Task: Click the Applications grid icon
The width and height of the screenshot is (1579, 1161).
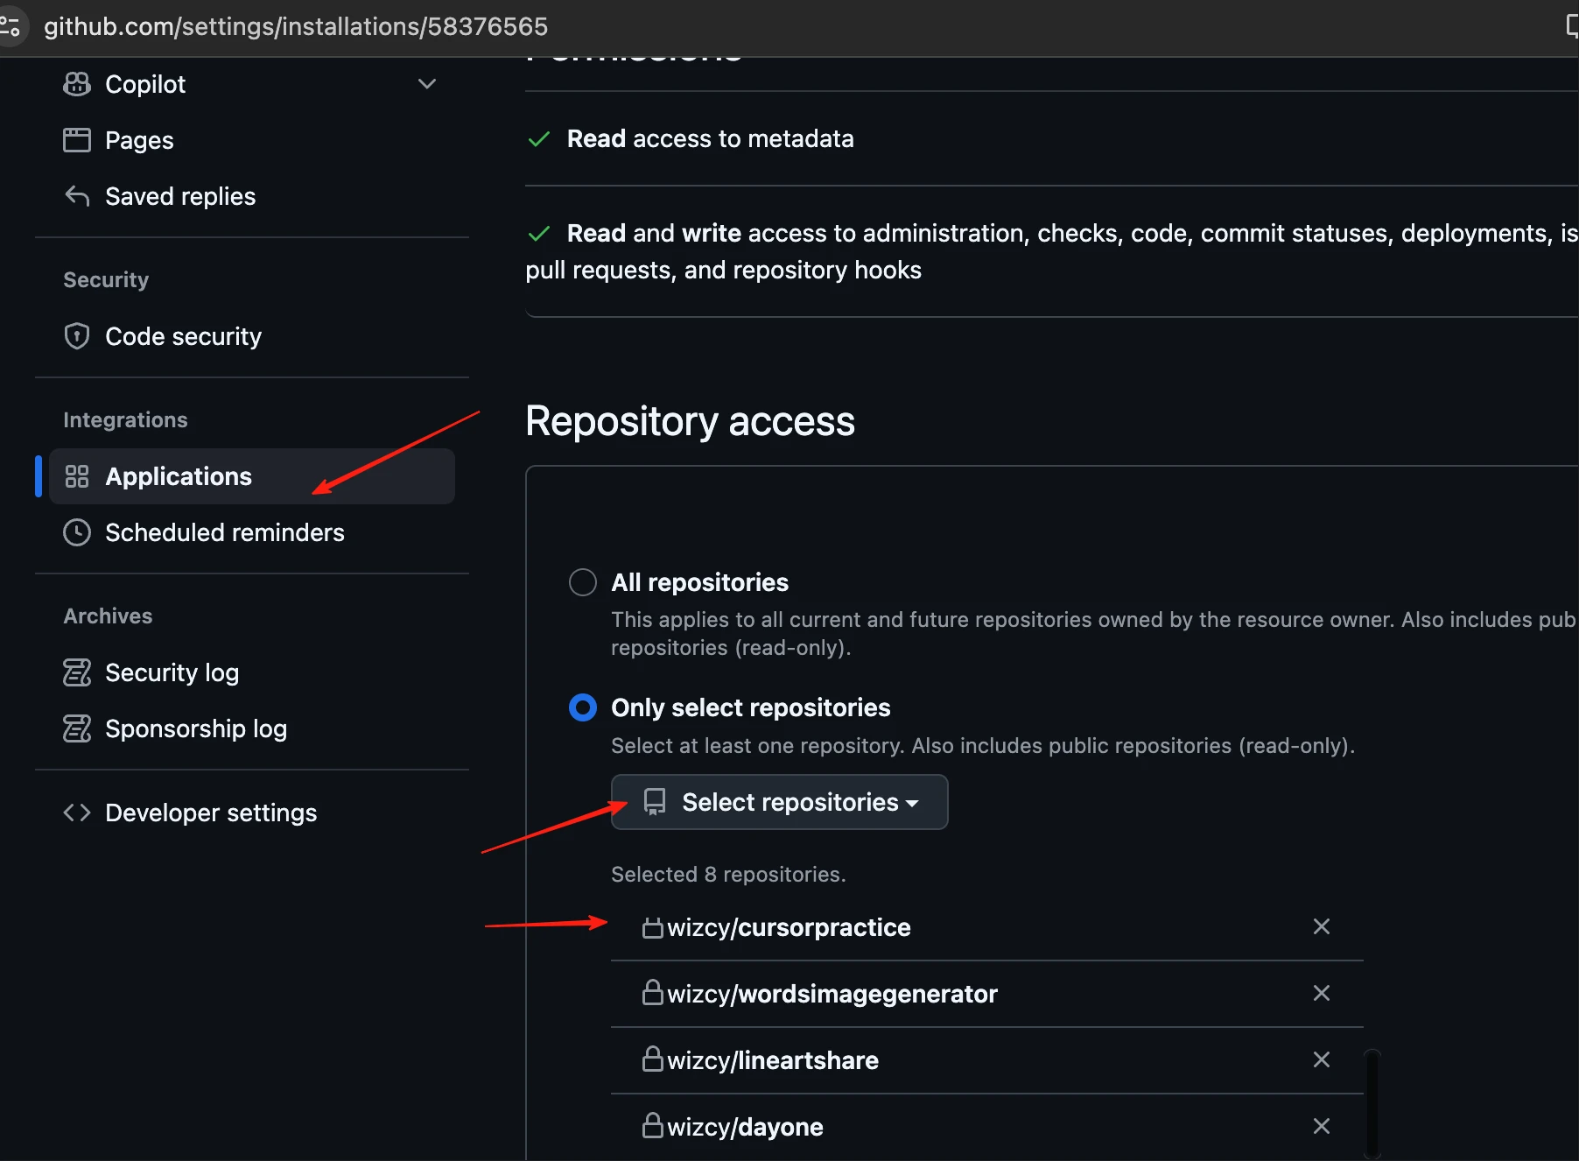Action: [77, 476]
